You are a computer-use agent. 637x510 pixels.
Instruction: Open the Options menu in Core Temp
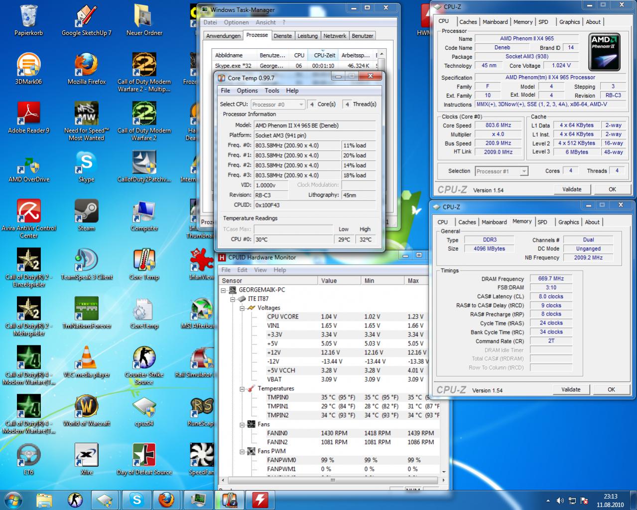247,90
